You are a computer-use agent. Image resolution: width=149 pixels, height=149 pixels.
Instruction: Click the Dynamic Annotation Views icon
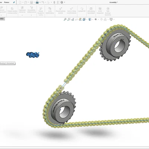click(80, 19)
